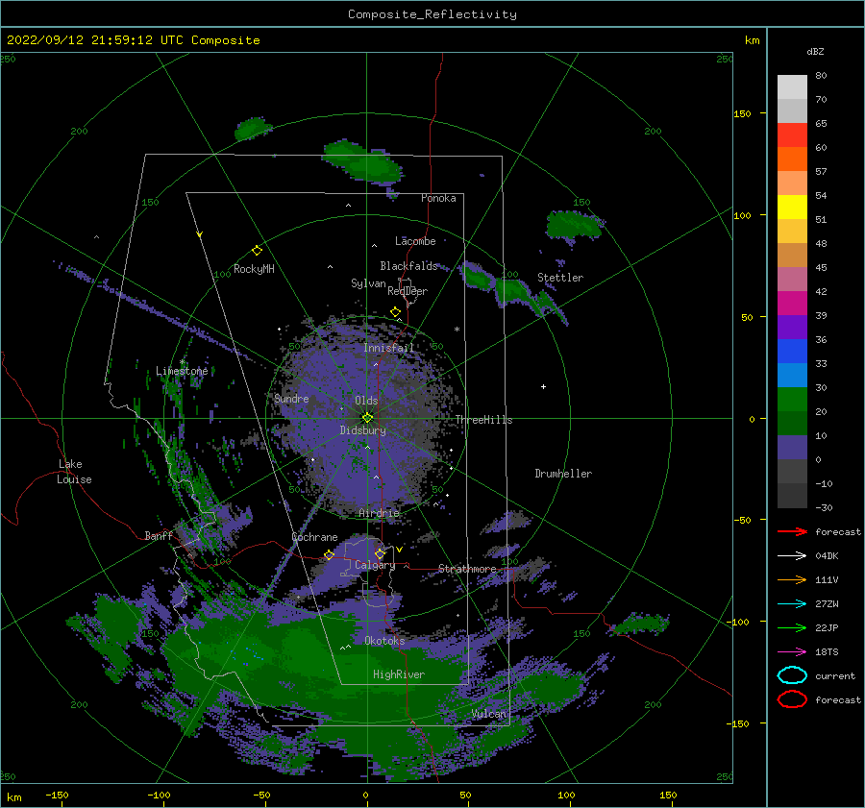Select the green 30 dBZ color swatch
The width and height of the screenshot is (865, 808).
pyautogui.click(x=792, y=399)
